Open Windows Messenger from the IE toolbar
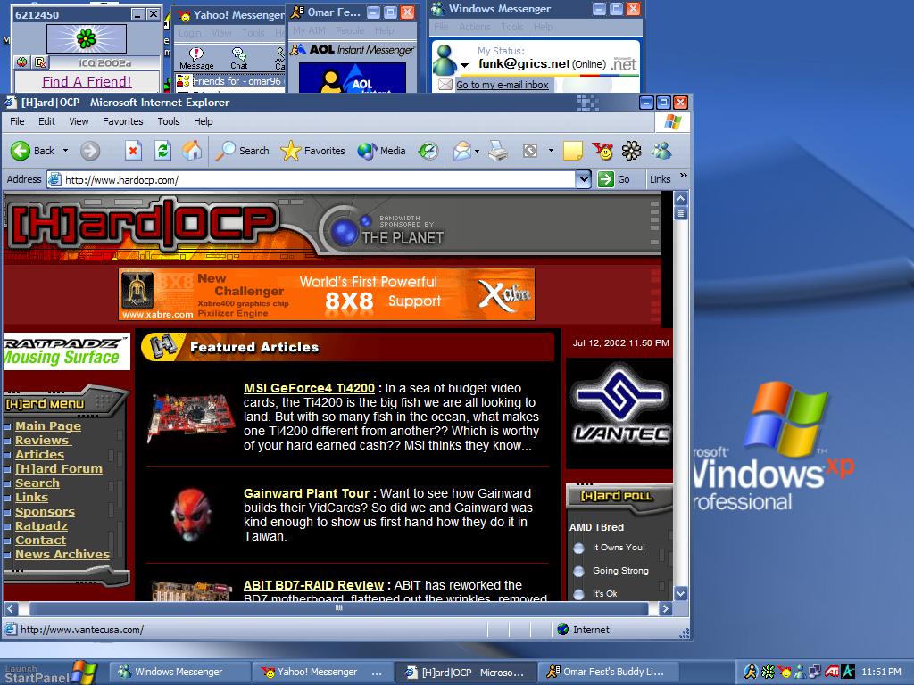 [661, 151]
